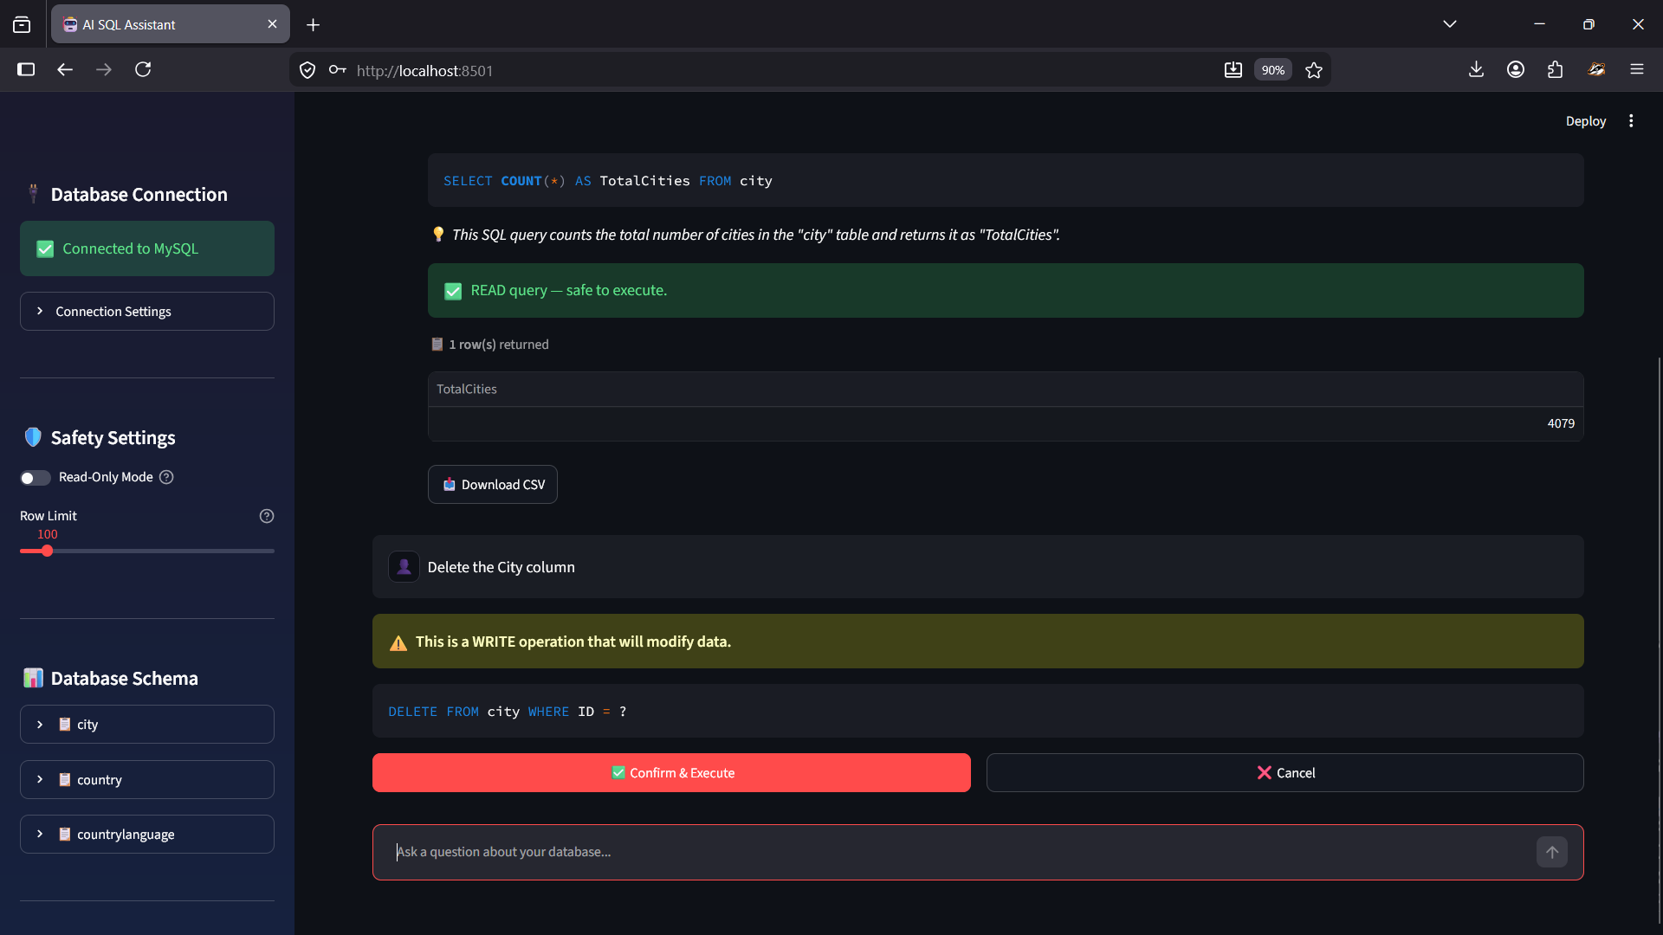
Task: Expand the country table schema
Action: tap(147, 779)
